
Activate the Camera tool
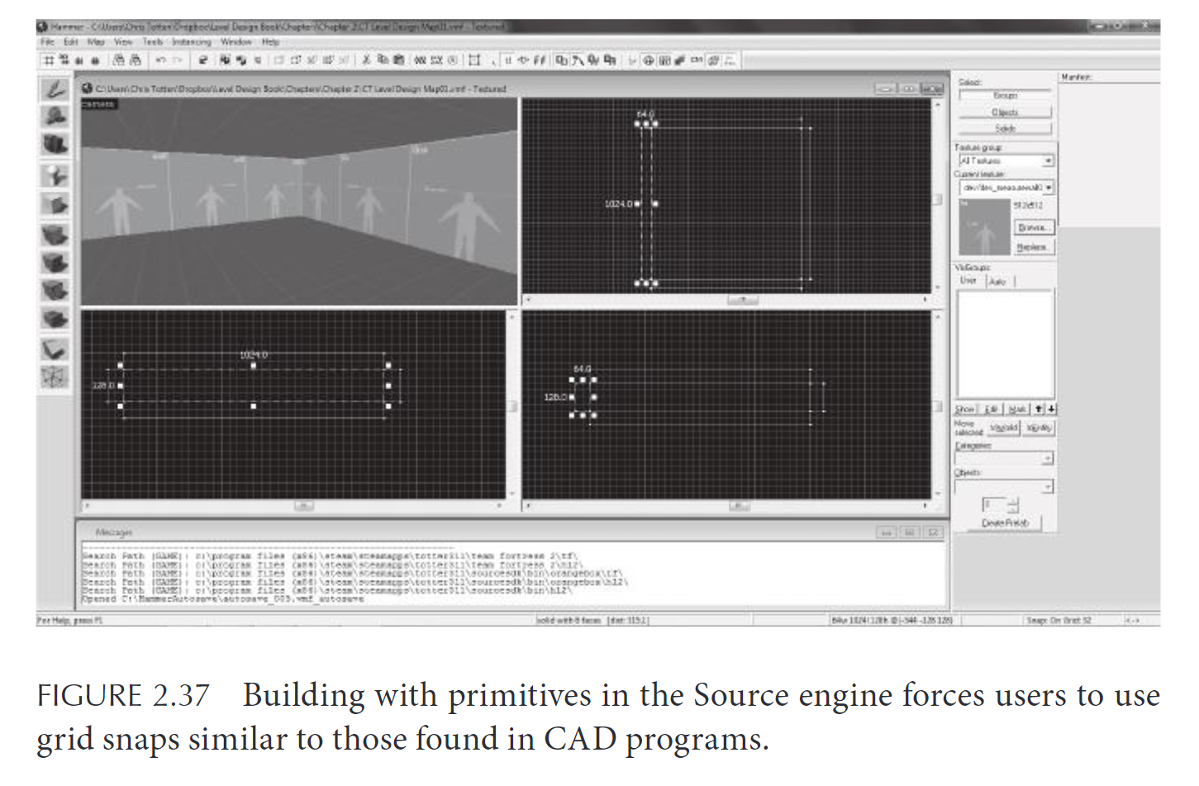point(55,145)
